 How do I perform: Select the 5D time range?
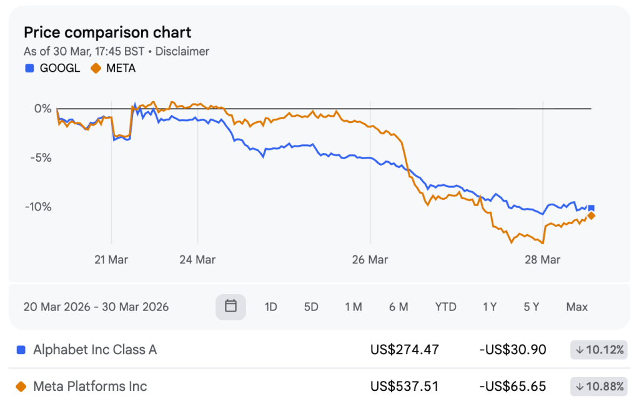[x=310, y=307]
